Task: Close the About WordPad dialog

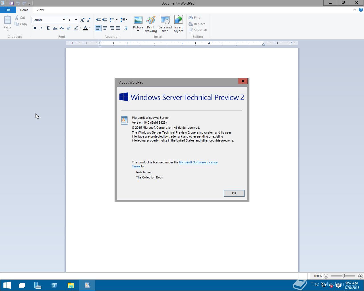Action: click(243, 81)
